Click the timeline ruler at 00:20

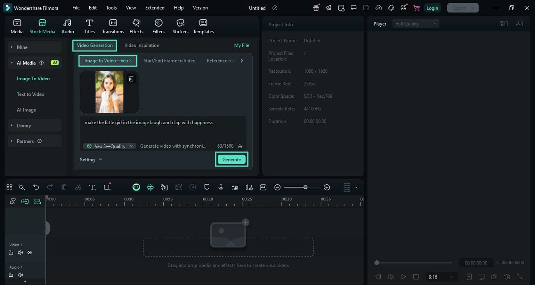[208, 200]
